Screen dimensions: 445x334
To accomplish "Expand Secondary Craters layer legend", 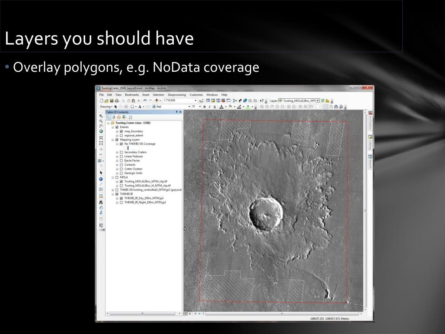I will pyautogui.click(x=117, y=152).
